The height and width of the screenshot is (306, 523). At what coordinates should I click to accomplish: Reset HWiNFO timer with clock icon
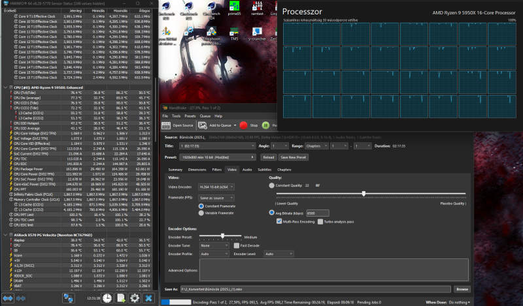tap(107, 298)
